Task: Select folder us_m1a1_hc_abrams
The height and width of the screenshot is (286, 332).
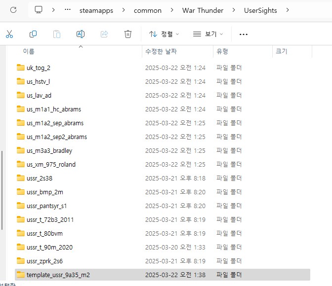Action: [54, 109]
